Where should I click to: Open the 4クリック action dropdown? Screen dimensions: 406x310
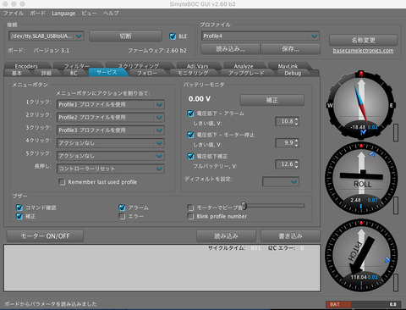[111, 143]
